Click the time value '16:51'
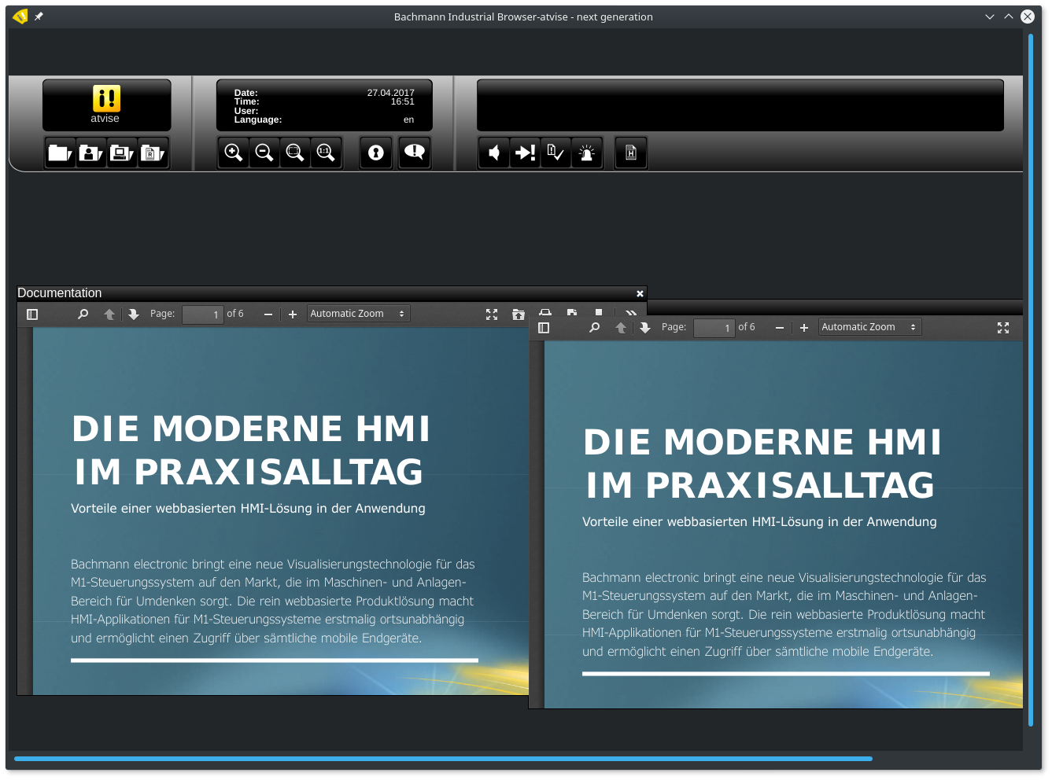The image size is (1052, 780). click(402, 101)
